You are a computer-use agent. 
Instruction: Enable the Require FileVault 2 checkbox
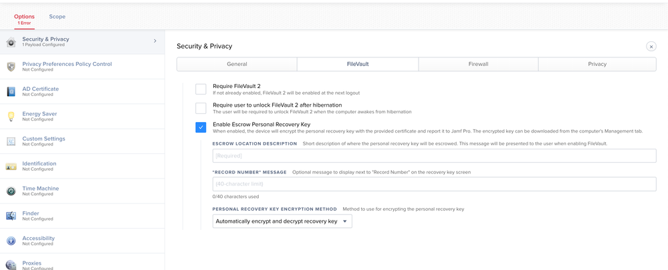click(201, 89)
